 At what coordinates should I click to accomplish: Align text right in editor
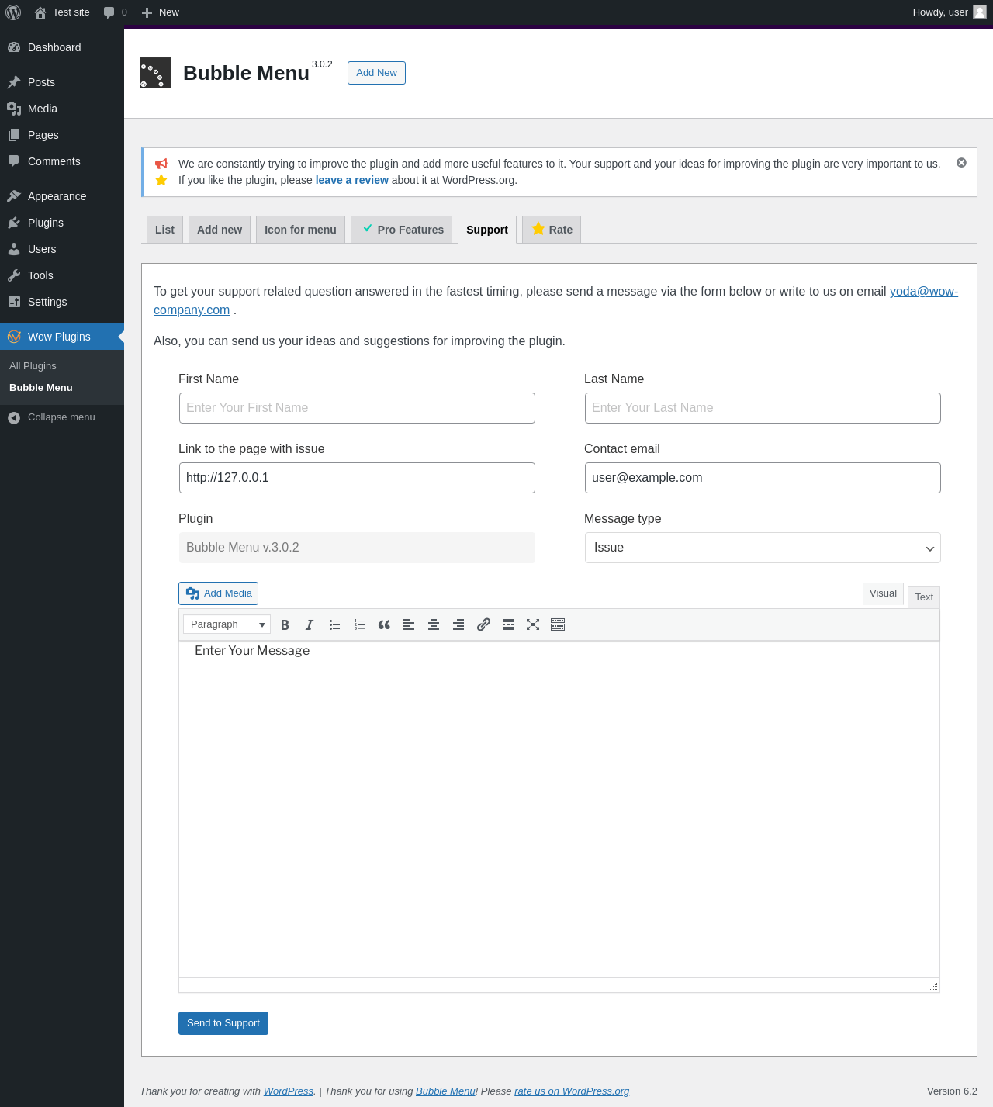click(x=458, y=624)
